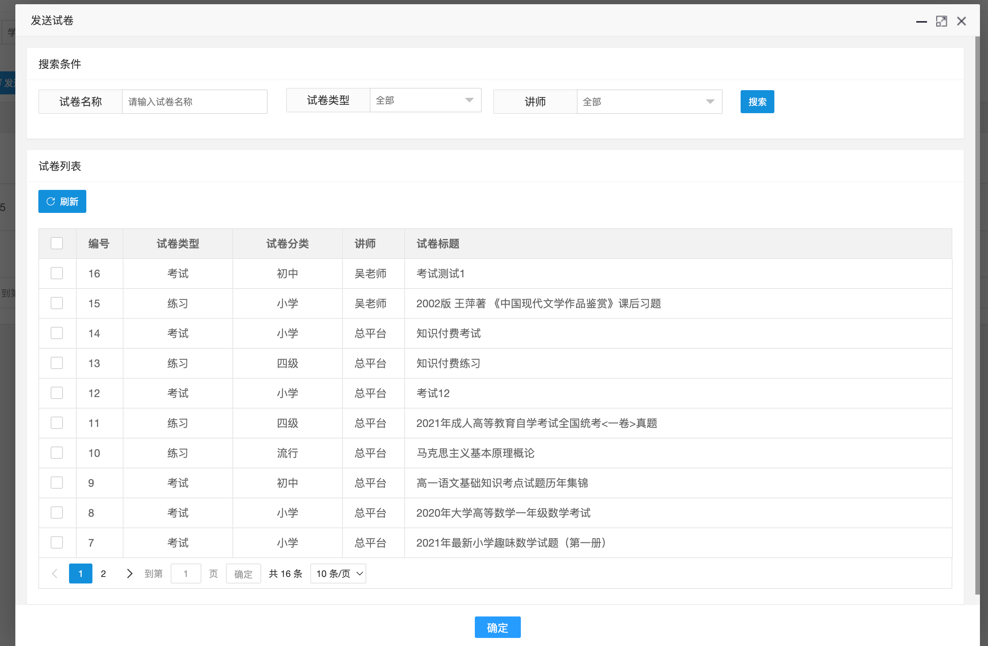
Task: Click the 刷新 refresh button
Action: [x=62, y=201]
